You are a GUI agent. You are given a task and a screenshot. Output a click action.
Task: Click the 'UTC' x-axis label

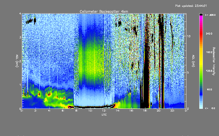click(x=104, y=115)
